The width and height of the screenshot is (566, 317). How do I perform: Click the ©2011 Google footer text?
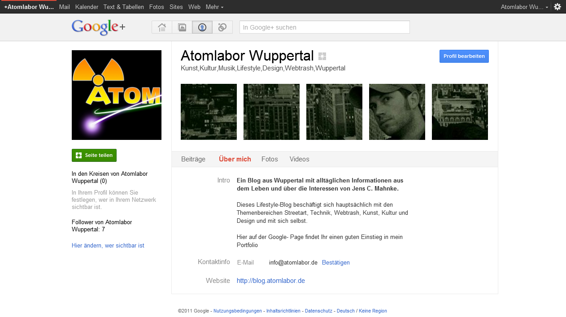point(193,311)
